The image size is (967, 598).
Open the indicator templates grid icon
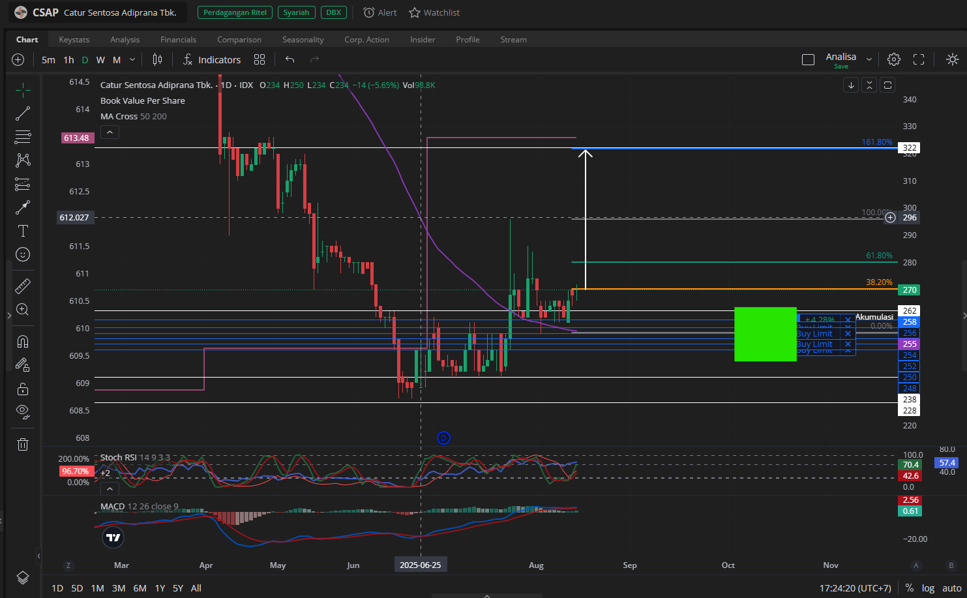pos(260,59)
